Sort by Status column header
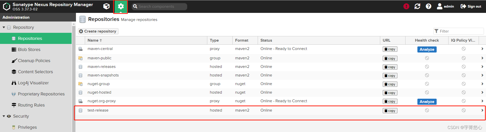Screen dimensions: 486x132 [319, 40]
